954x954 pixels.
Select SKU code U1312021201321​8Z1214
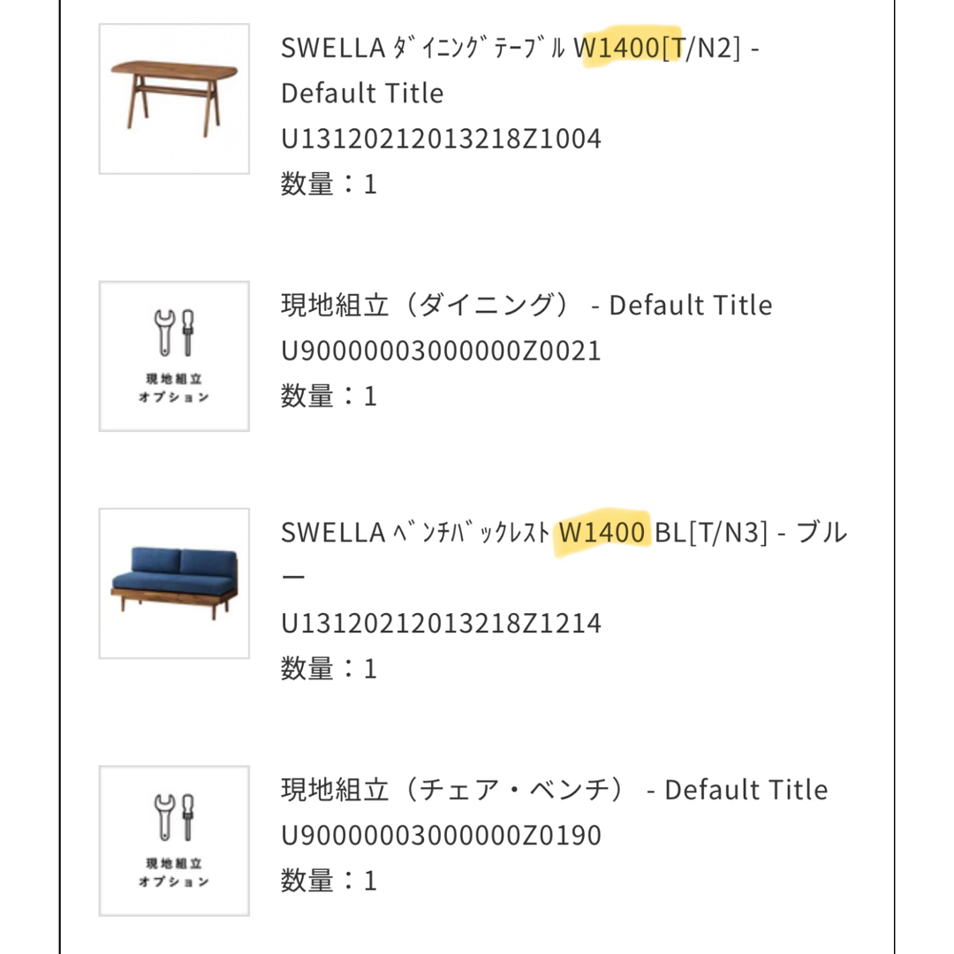[441, 623]
